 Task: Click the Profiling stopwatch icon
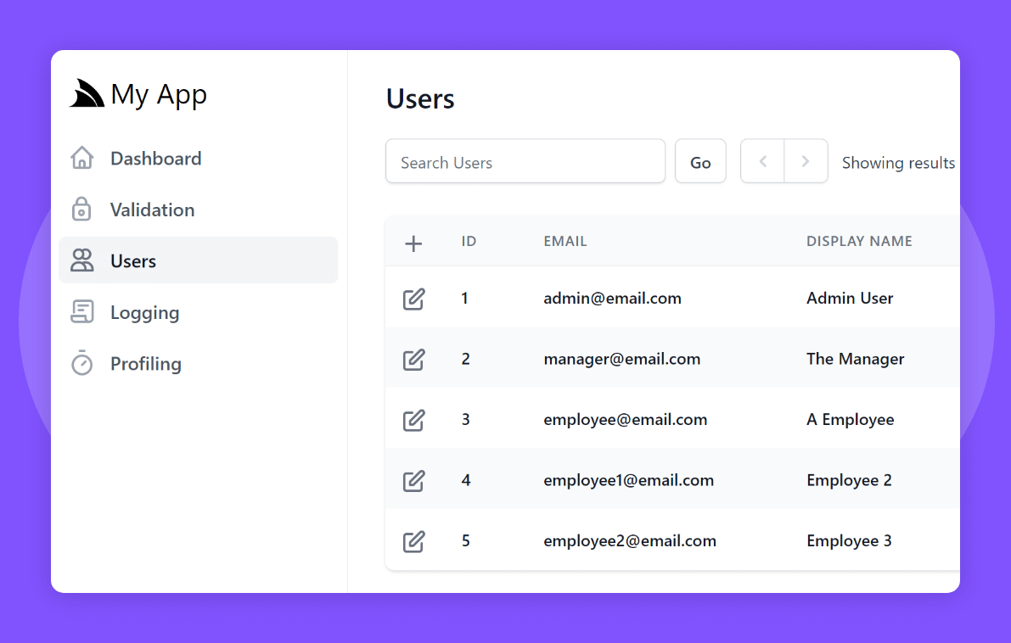82,363
